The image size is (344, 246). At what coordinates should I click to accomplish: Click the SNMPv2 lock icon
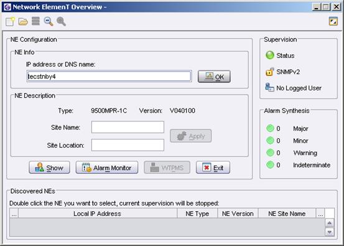[269, 72]
